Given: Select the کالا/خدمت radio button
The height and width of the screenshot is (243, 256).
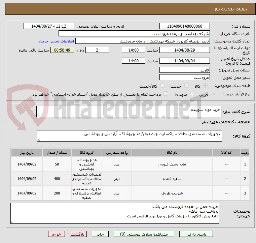Looking at the screenshot, I should [x=162, y=86].
